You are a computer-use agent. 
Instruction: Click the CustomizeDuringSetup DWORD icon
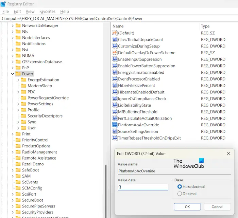pos(115,46)
